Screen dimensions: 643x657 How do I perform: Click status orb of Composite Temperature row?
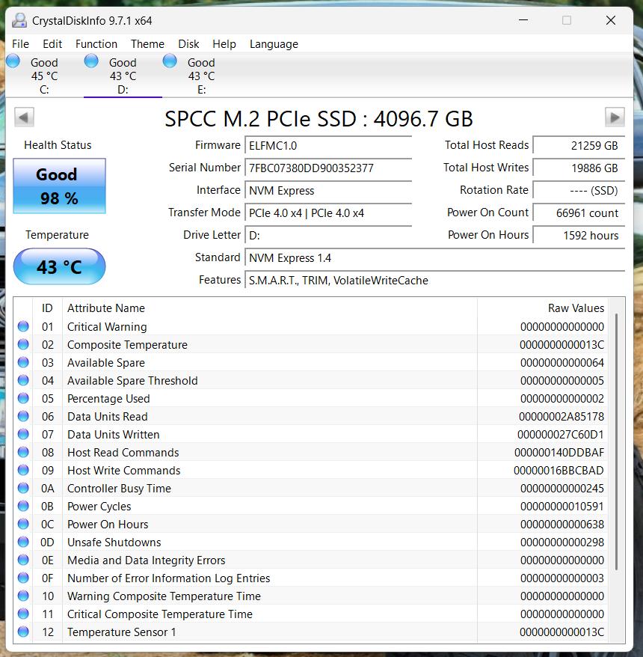point(23,344)
